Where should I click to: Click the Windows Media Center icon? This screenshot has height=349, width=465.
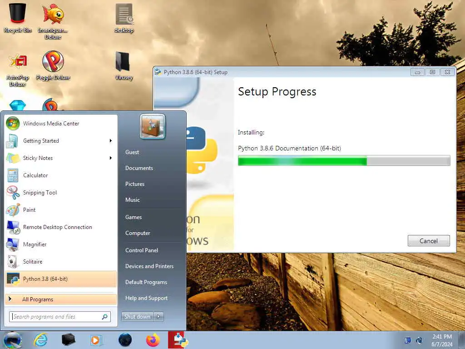coord(13,124)
